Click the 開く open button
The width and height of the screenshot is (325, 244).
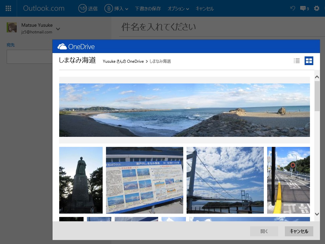tap(264, 231)
